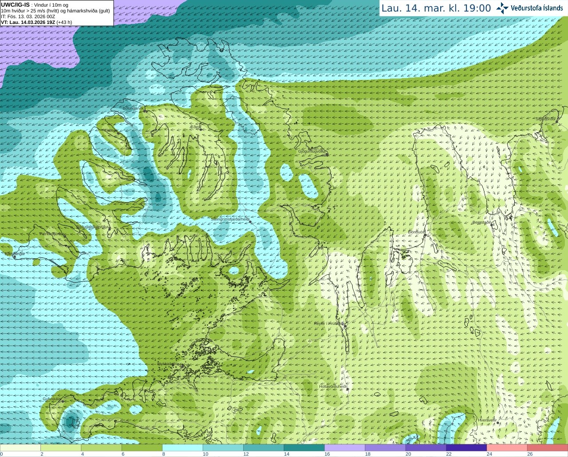
Task: Click the legend scale number 8
Action: coord(163,454)
